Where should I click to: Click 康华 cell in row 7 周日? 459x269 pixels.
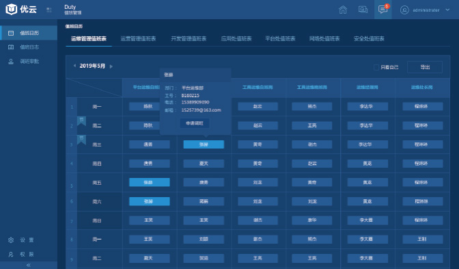click(312, 220)
